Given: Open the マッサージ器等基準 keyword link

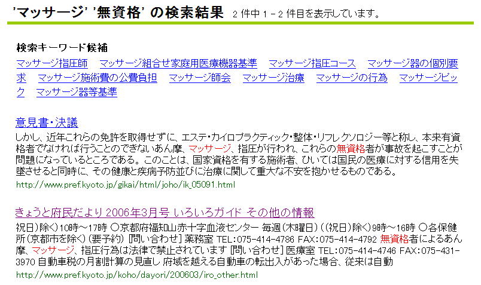Looking at the screenshot, I should point(77,92).
